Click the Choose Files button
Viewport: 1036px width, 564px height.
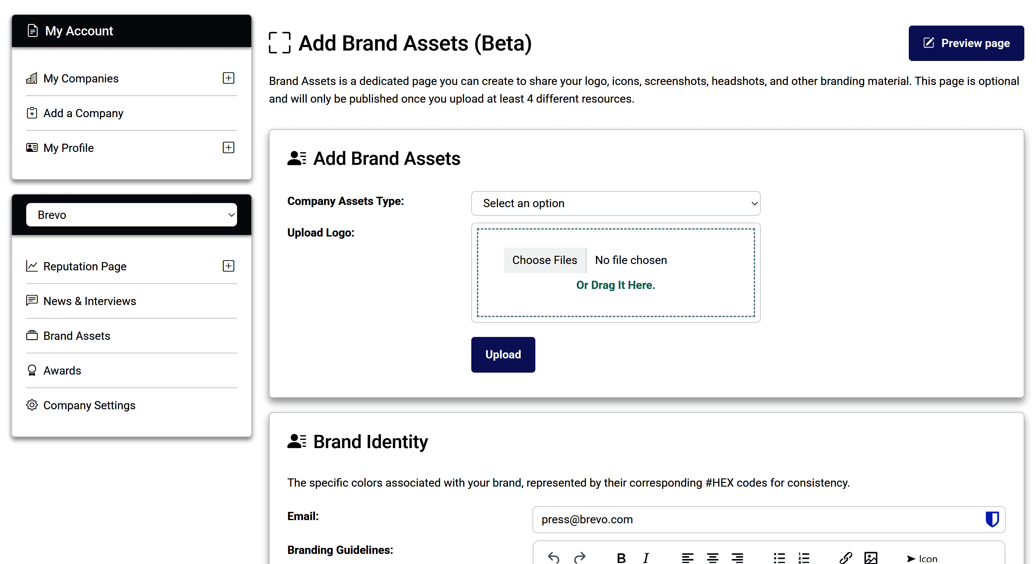[544, 260]
